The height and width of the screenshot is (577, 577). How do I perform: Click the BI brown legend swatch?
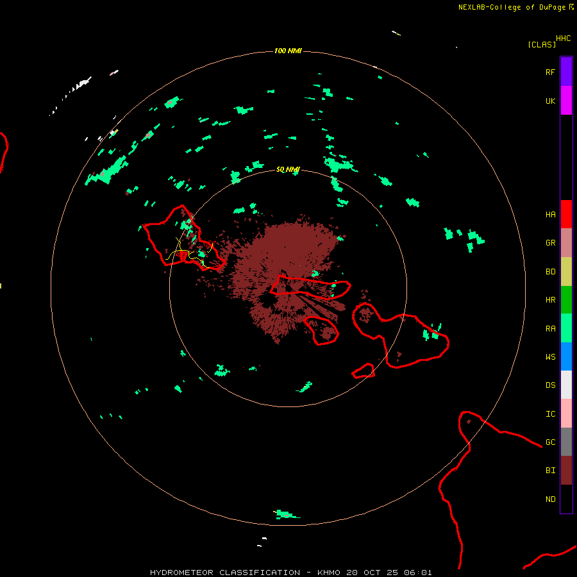point(566,471)
